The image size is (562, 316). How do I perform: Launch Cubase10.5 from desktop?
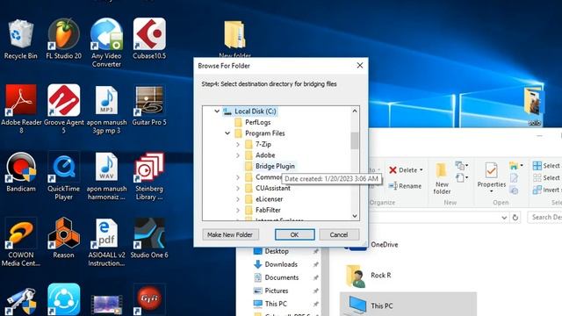tap(149, 39)
